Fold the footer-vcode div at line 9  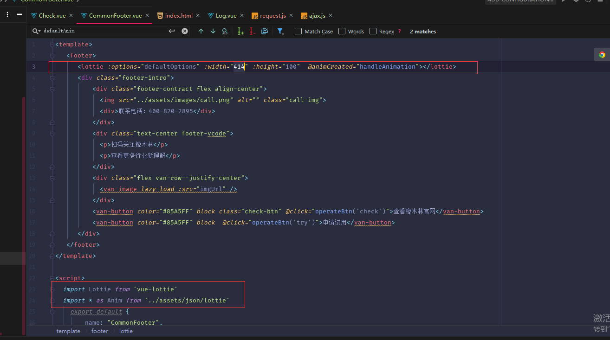click(x=52, y=134)
